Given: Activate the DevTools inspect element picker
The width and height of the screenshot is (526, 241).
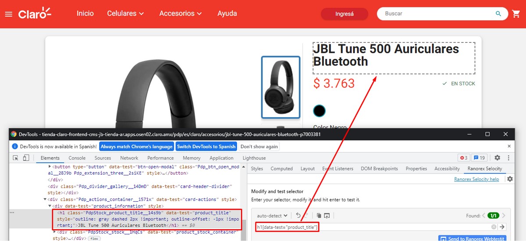Looking at the screenshot, I should click(15, 158).
